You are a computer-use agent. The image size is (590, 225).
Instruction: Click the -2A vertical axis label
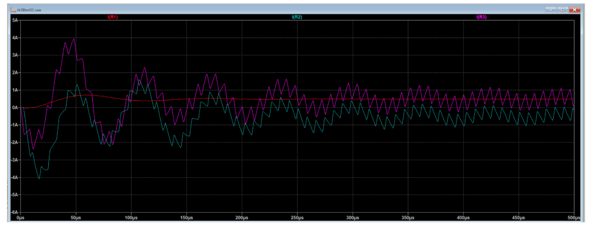pos(14,142)
